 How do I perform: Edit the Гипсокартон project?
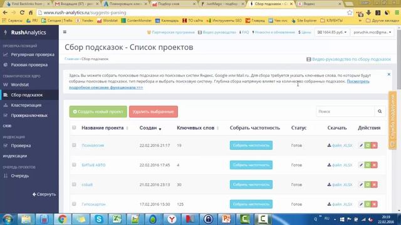coord(361,204)
